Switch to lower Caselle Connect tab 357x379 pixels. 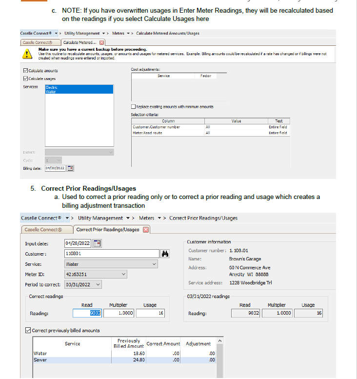(x=47, y=230)
